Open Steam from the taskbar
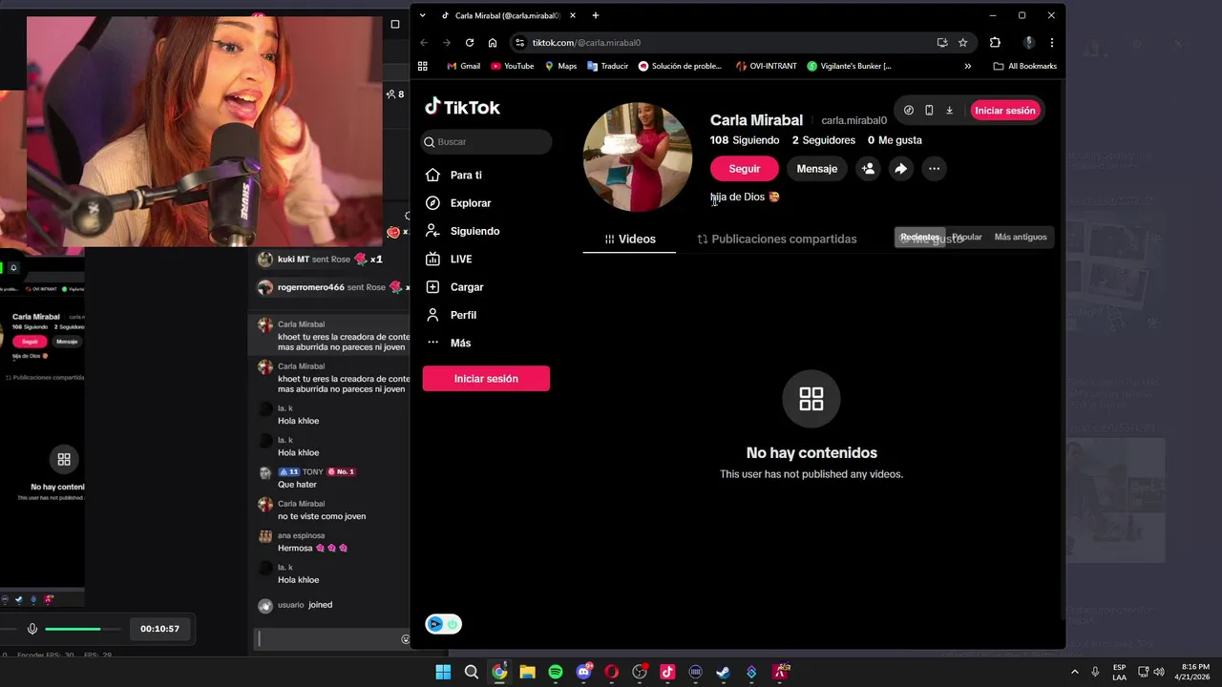 (x=724, y=672)
